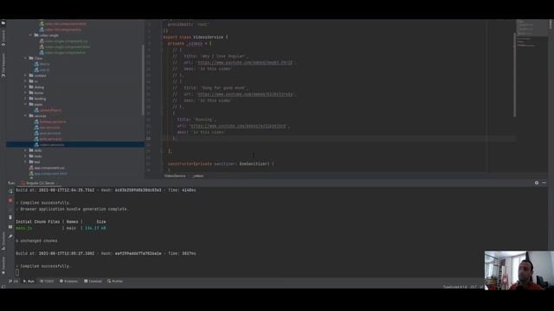This screenshot has width=554, height=311.
Task: Click the project tree vertical scrollbar
Action: pos(143,79)
